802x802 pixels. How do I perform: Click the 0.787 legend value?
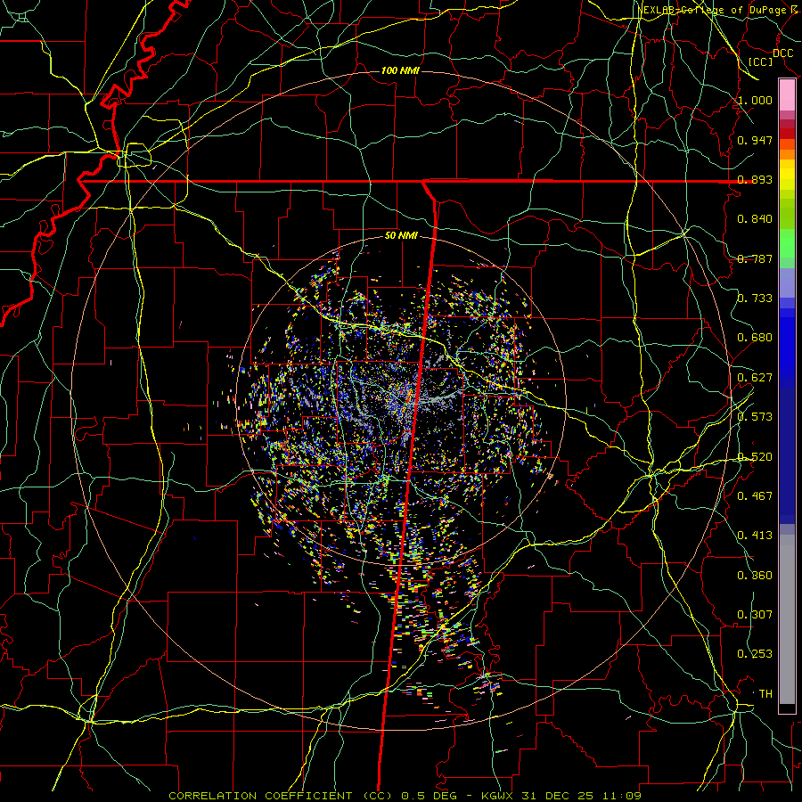coord(755,258)
